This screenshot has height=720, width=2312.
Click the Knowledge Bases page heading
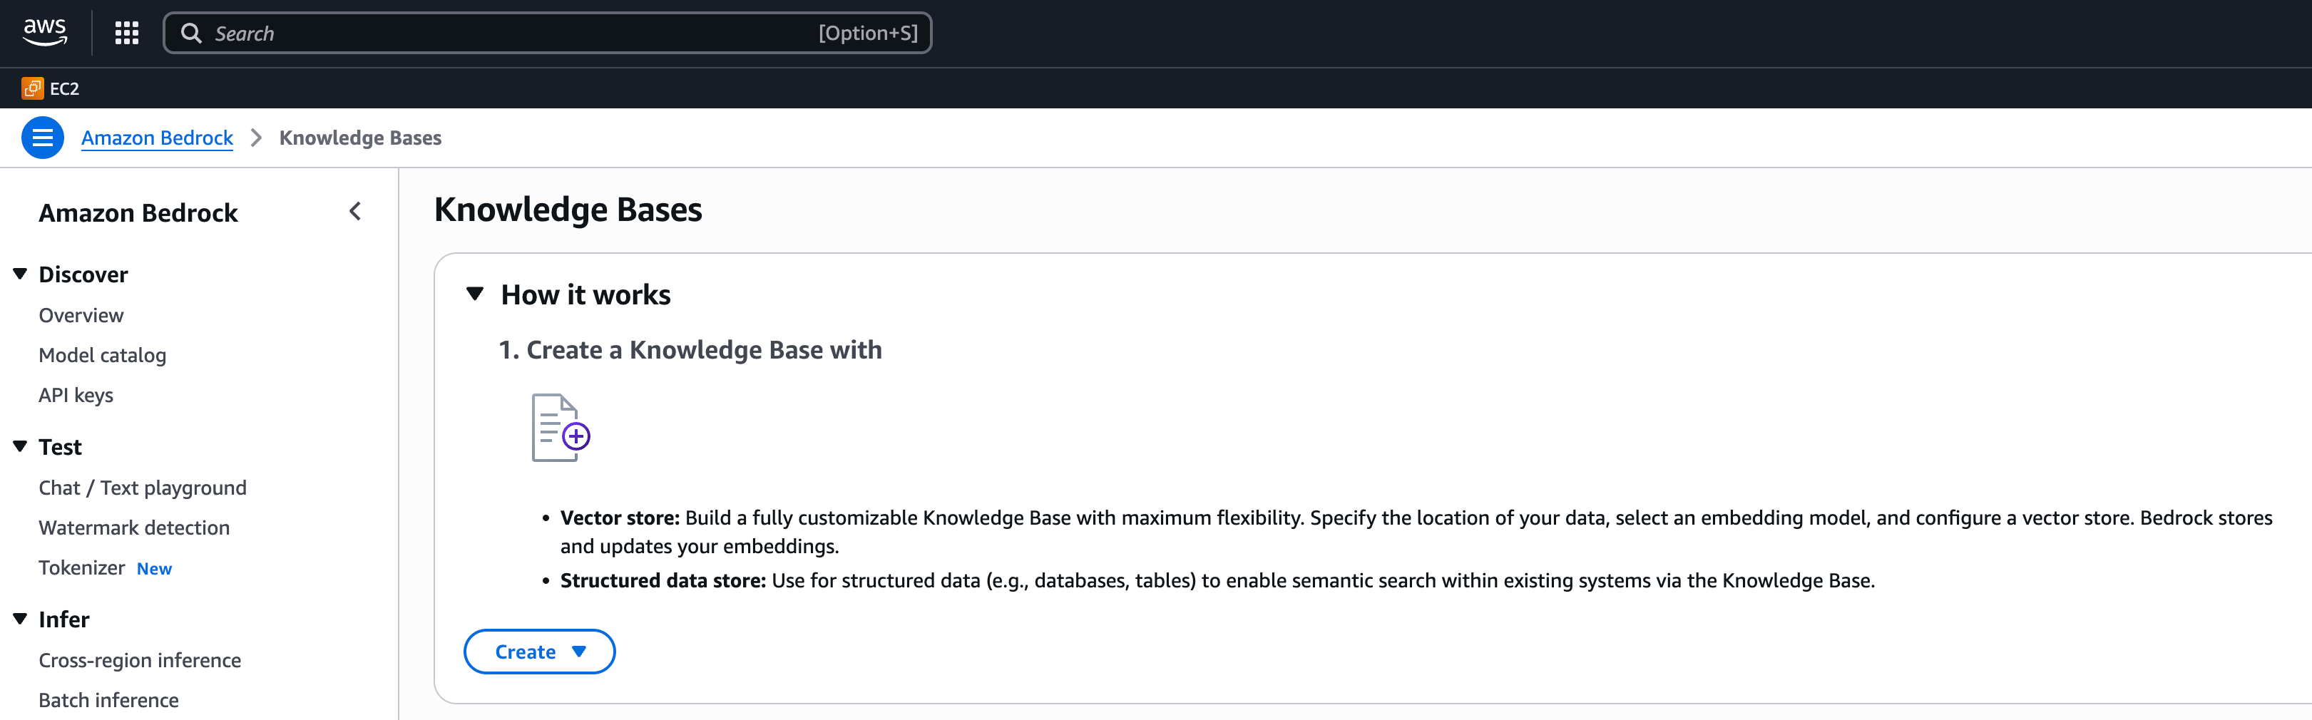tap(568, 210)
